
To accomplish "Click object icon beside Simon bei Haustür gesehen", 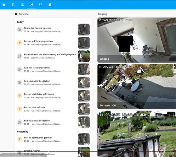I will pos(20,30).
